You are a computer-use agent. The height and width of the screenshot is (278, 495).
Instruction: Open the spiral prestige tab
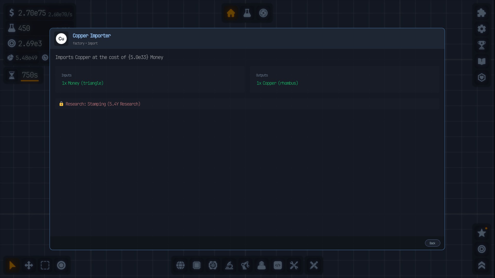tap(263, 13)
